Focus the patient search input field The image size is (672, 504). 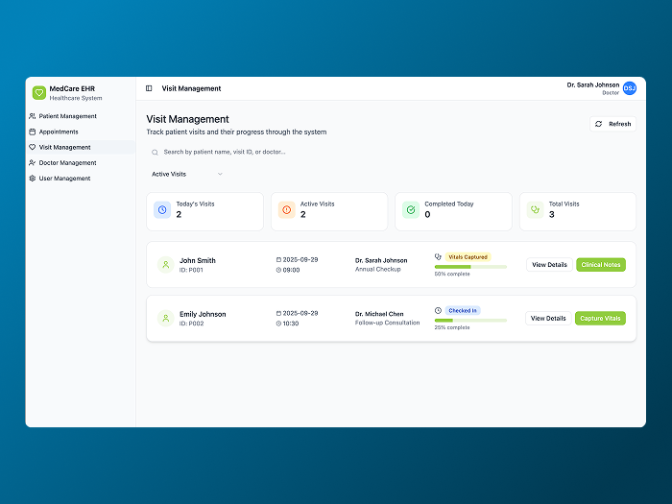[288, 152]
